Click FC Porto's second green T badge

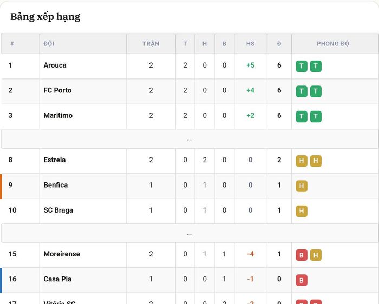(316, 91)
